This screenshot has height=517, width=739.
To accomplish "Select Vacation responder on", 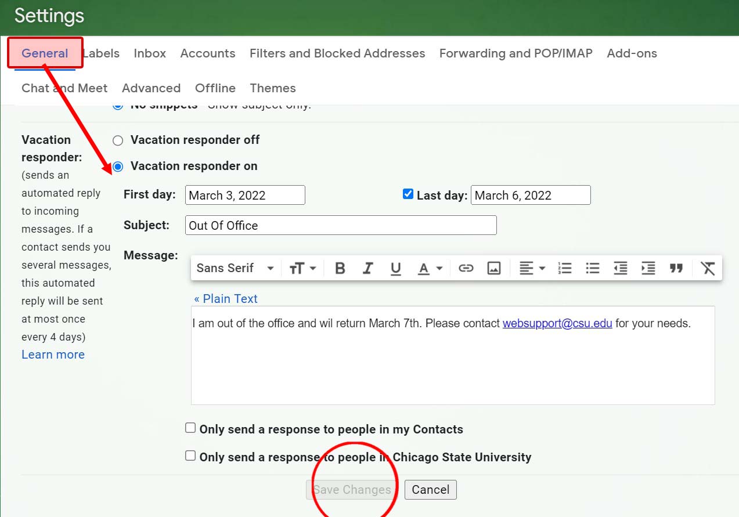I will pos(118,167).
